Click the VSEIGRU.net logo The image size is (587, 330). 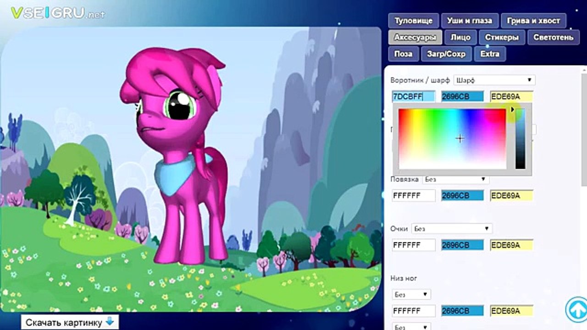(x=58, y=13)
